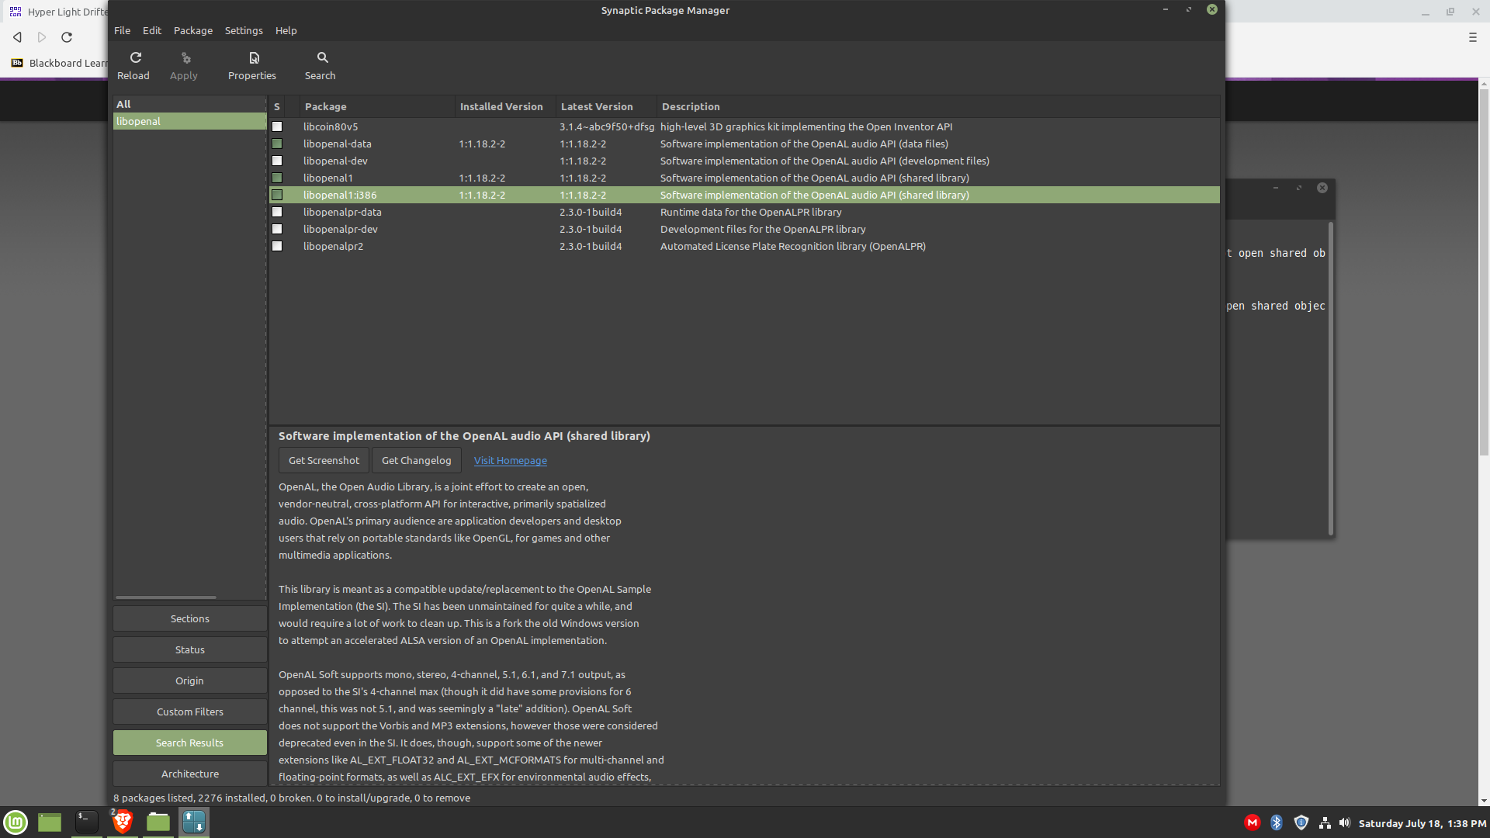Screen dimensions: 1490x838
Task: Toggle status checkbox for libcoin80v5
Action: point(277,126)
